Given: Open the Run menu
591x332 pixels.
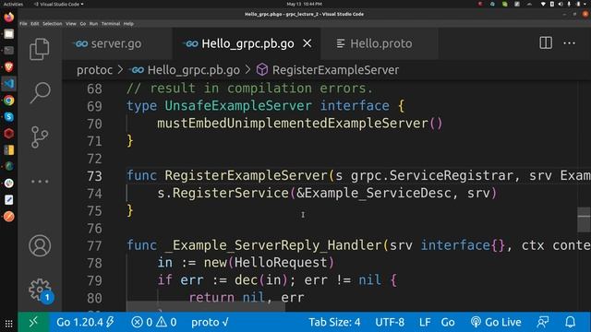Looking at the screenshot, I should (93, 24).
